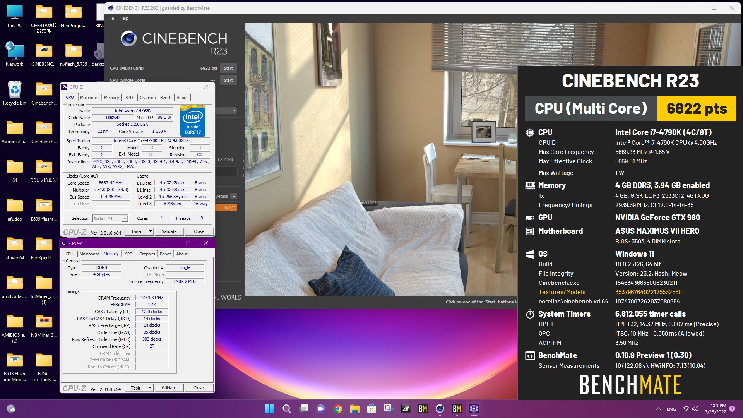The height and width of the screenshot is (418, 743).
Task: Launch Google Chrome from the taskbar
Action: (337, 409)
